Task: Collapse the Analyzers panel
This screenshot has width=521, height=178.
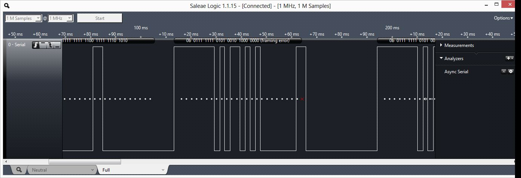Action: (x=441, y=58)
